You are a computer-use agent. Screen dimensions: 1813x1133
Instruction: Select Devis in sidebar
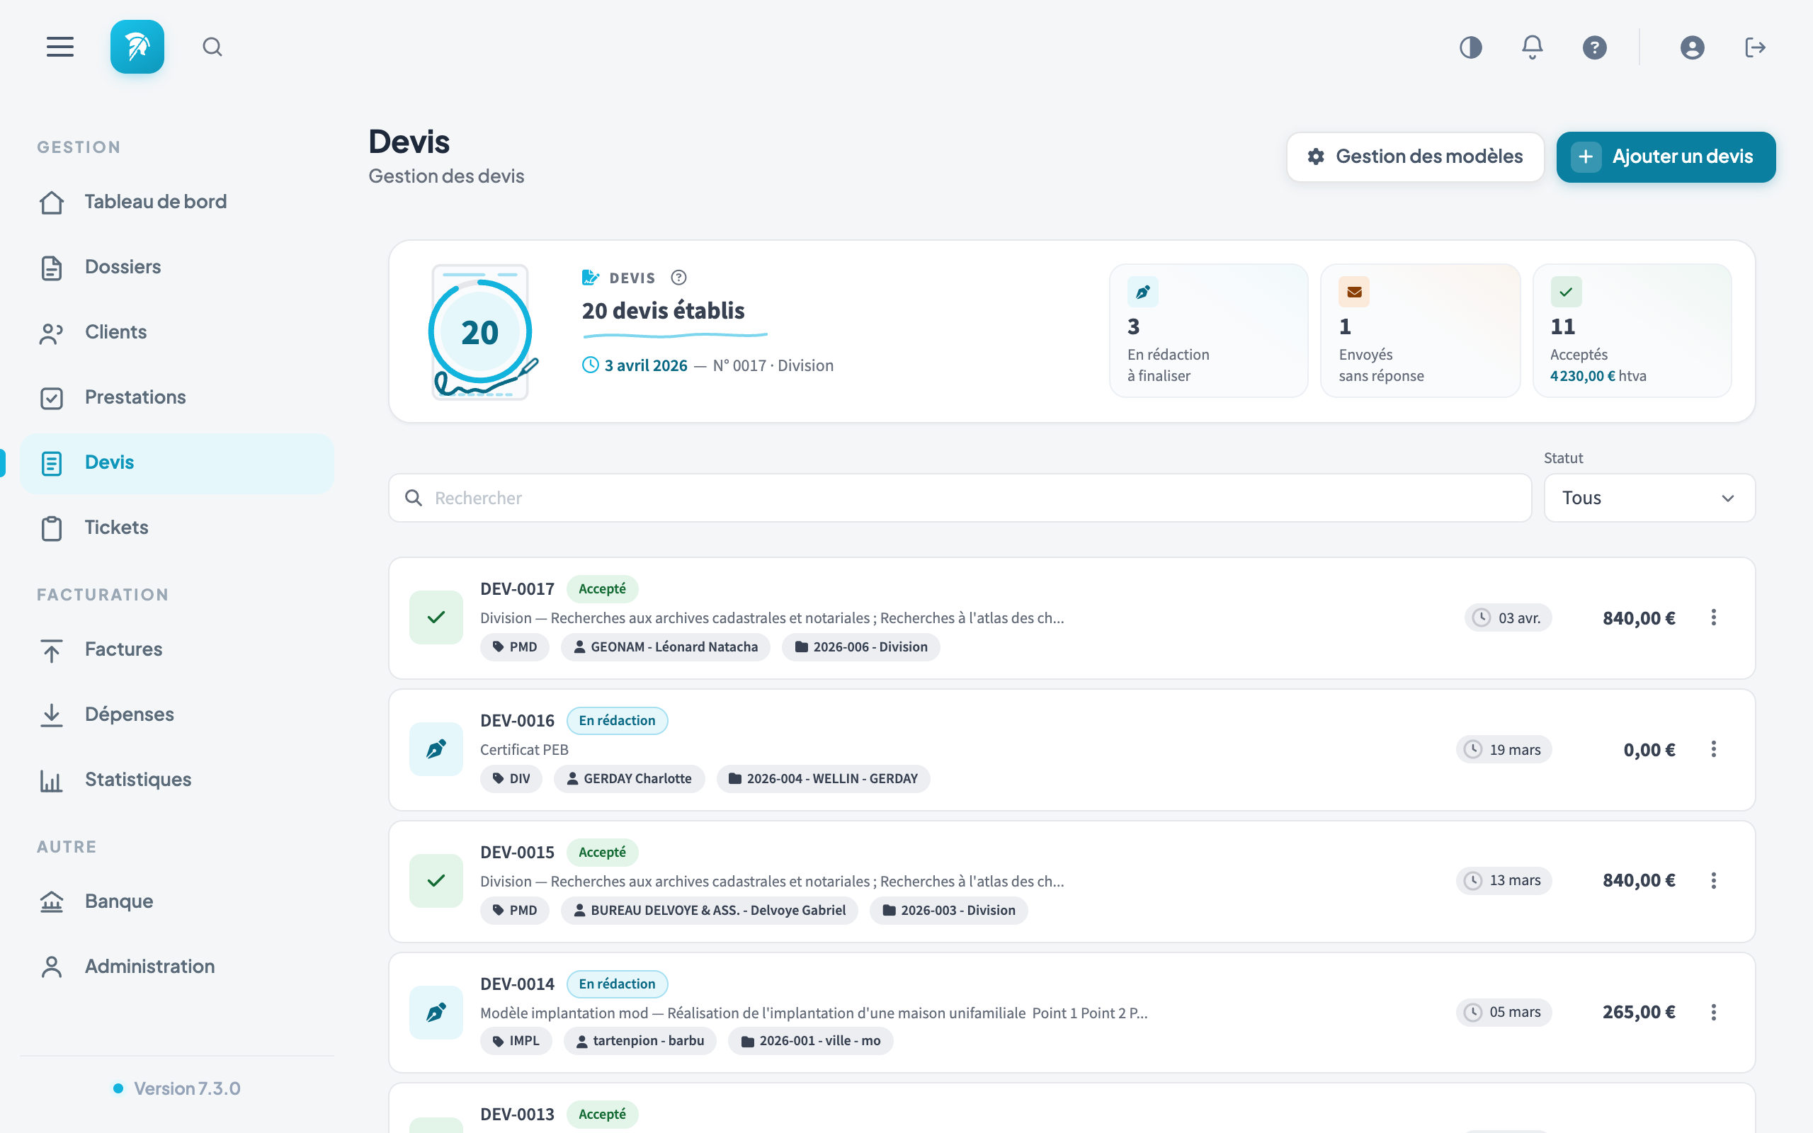(x=177, y=463)
